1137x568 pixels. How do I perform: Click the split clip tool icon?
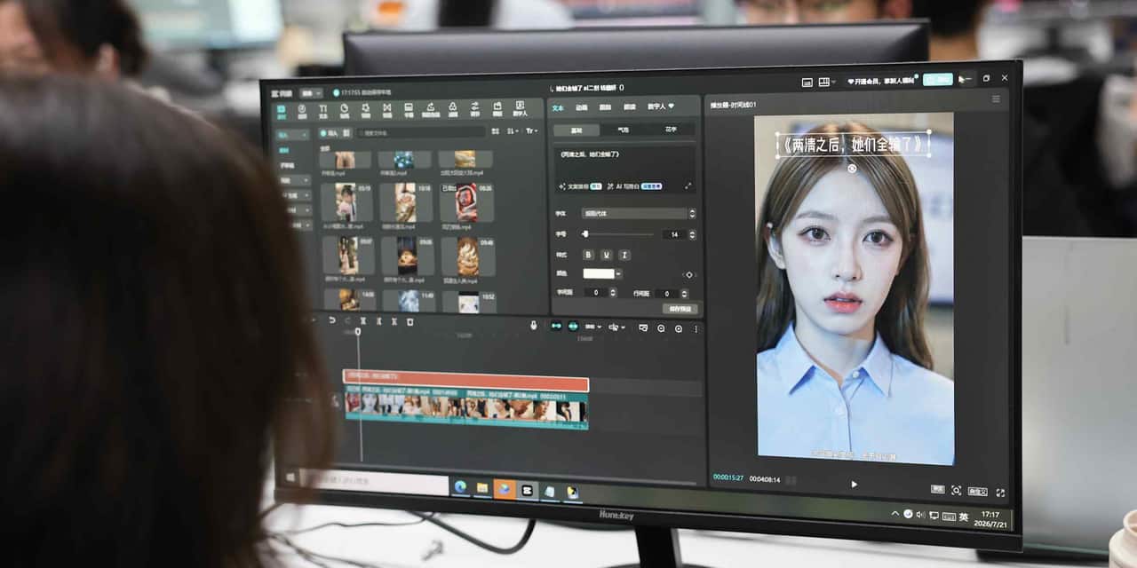[x=362, y=321]
